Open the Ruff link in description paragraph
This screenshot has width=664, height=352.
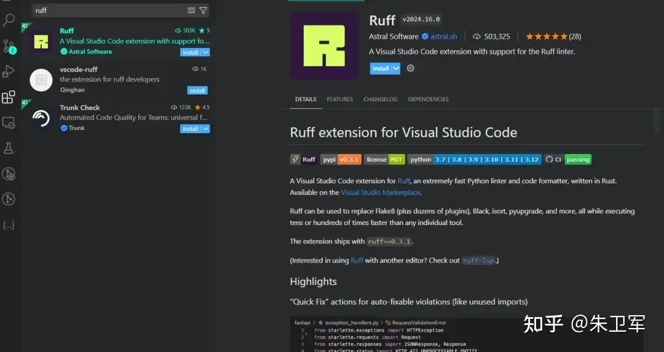(403, 181)
